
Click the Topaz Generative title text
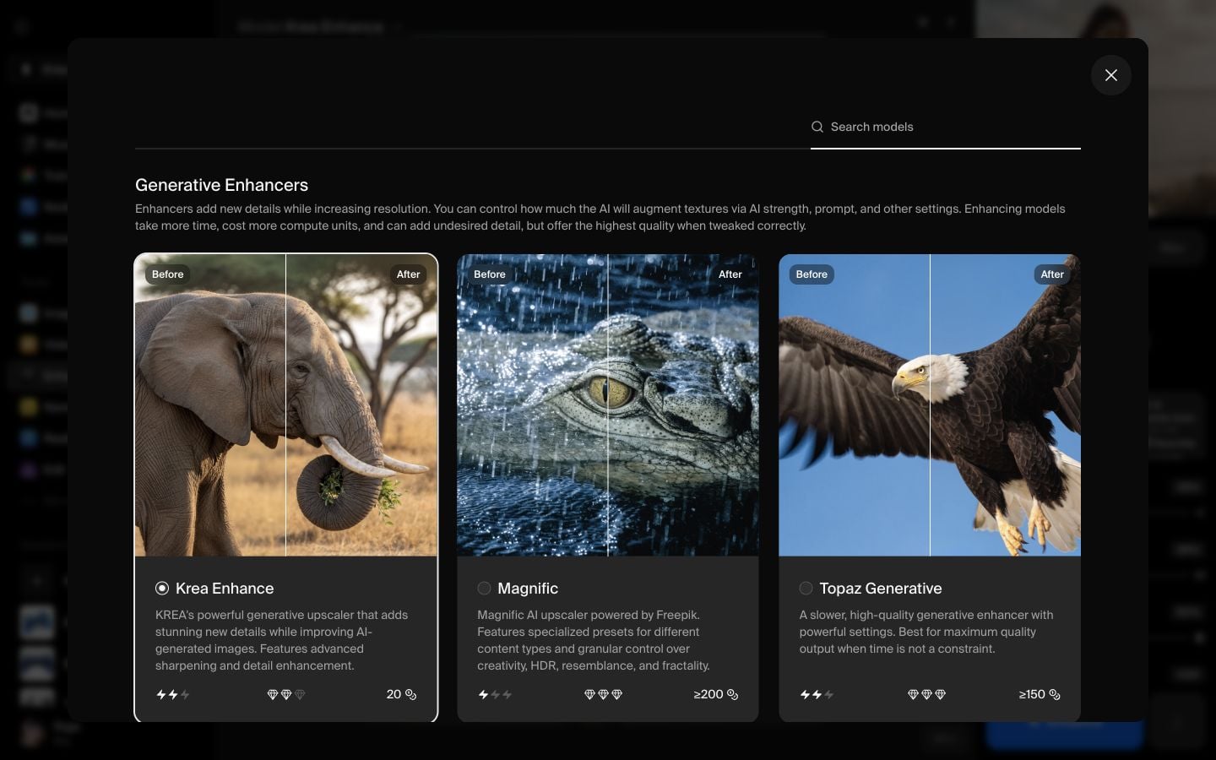tap(881, 589)
